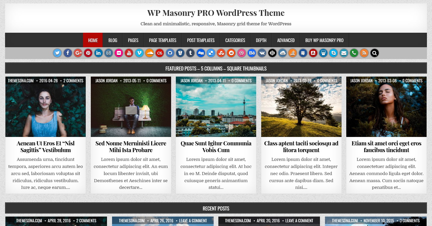Viewport: 432px width, 226px height.
Task: Click the email envelope icon
Action: point(344,53)
